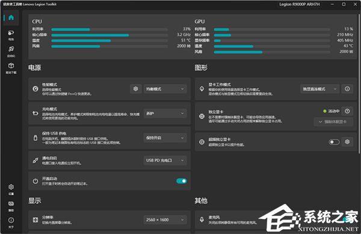Click the GPU temperature progress bar

pos(272,46)
